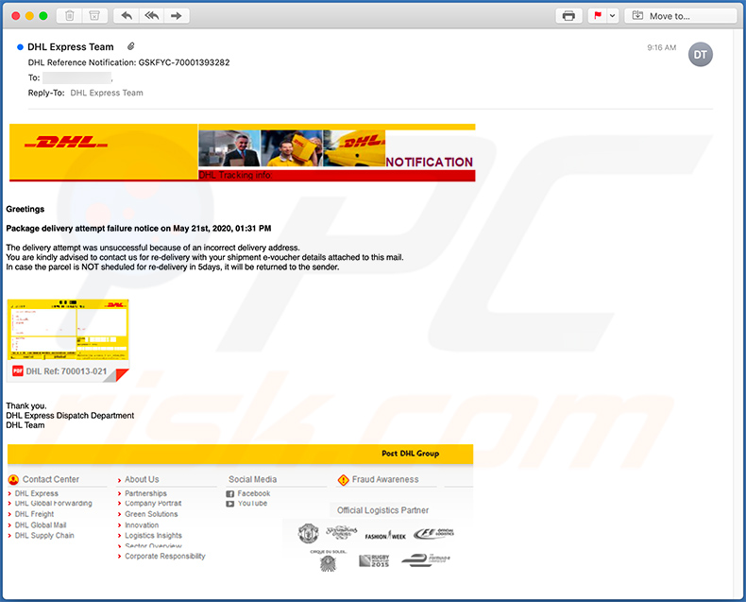The height and width of the screenshot is (602, 746).
Task: Reply to the email with the reply arrow
Action: pyautogui.click(x=127, y=16)
